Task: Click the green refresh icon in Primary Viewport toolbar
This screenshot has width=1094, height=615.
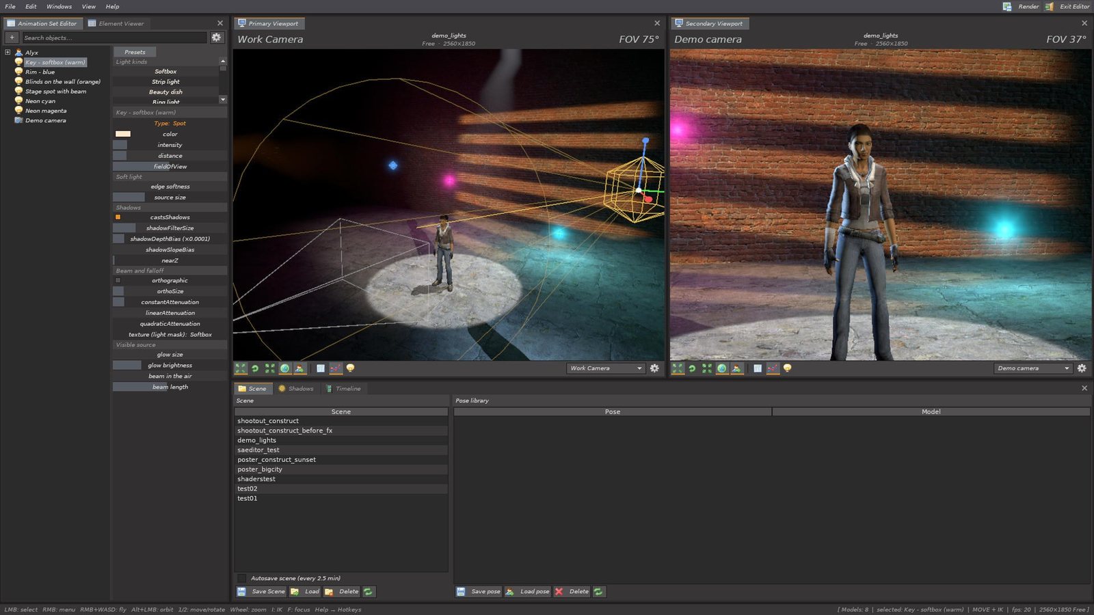Action: tap(255, 368)
